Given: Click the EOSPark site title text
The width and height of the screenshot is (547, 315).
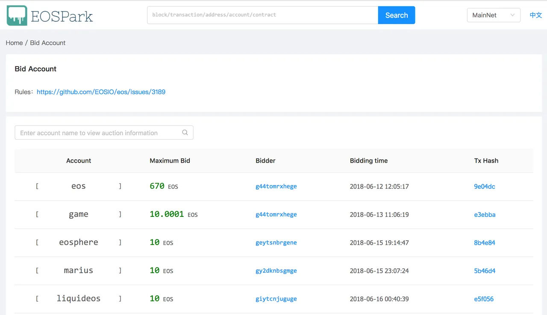Looking at the screenshot, I should pyautogui.click(x=62, y=16).
